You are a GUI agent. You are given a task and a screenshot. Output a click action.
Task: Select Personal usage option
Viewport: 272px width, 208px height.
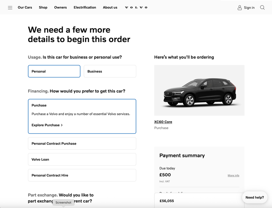54,71
